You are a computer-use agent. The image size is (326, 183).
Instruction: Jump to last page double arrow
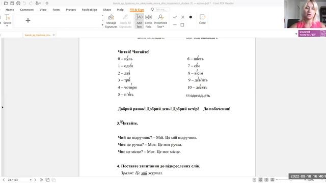click(x=41, y=180)
